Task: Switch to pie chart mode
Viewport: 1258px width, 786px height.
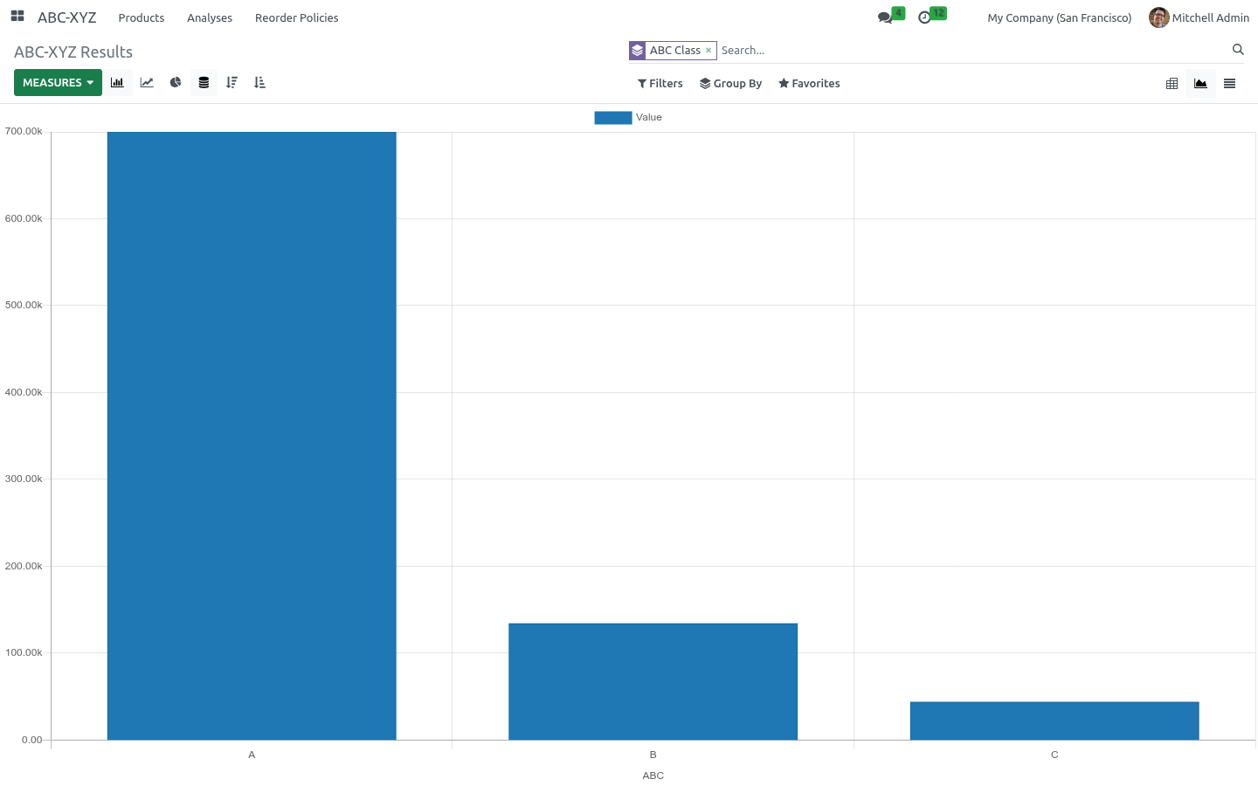Action: pos(176,83)
